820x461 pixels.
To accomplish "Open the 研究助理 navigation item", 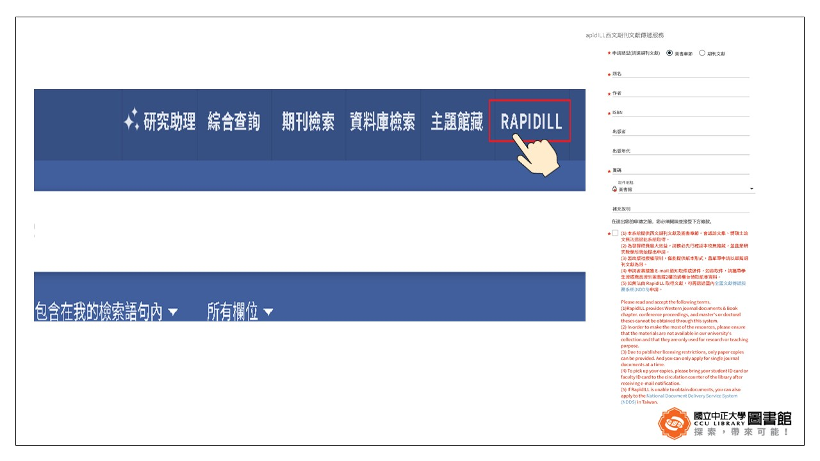I will 160,121.
